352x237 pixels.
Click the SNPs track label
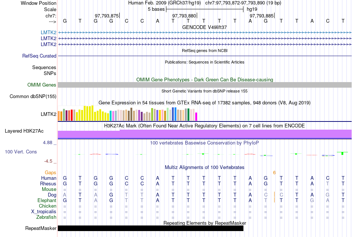click(50, 73)
